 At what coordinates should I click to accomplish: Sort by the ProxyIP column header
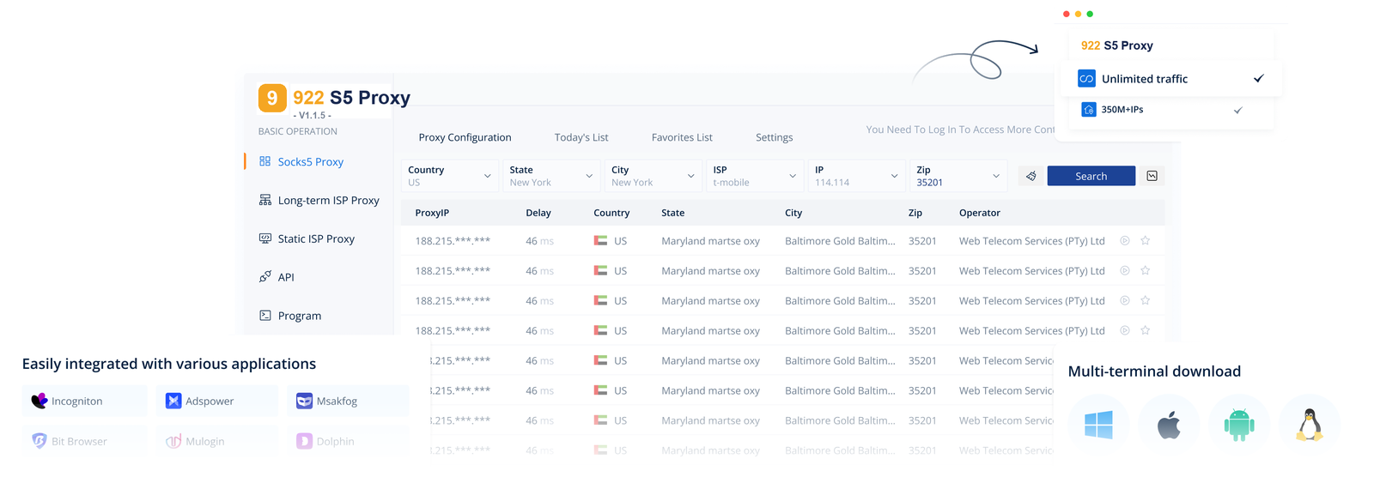click(432, 213)
